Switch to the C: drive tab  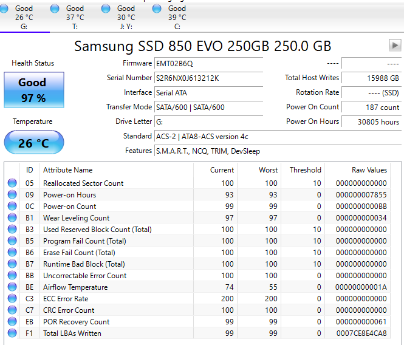pyautogui.click(x=177, y=17)
